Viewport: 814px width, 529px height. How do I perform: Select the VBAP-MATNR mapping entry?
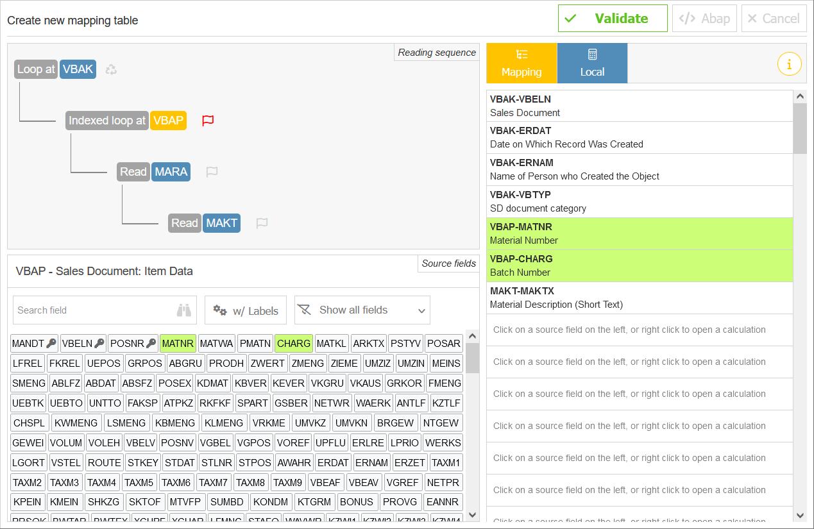point(640,233)
